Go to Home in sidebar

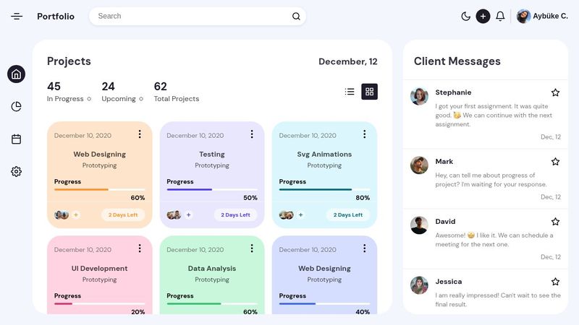coord(16,74)
